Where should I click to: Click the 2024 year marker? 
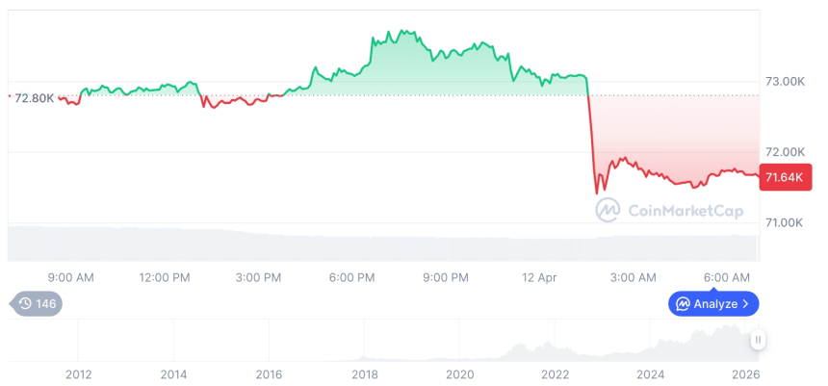pyautogui.click(x=649, y=373)
